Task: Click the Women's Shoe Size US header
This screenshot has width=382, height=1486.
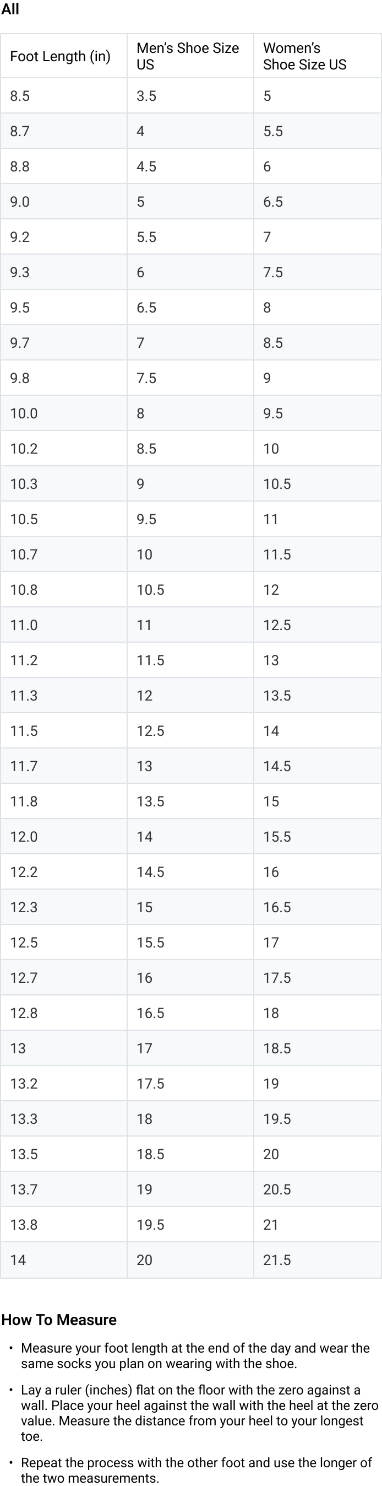Action: (x=318, y=56)
